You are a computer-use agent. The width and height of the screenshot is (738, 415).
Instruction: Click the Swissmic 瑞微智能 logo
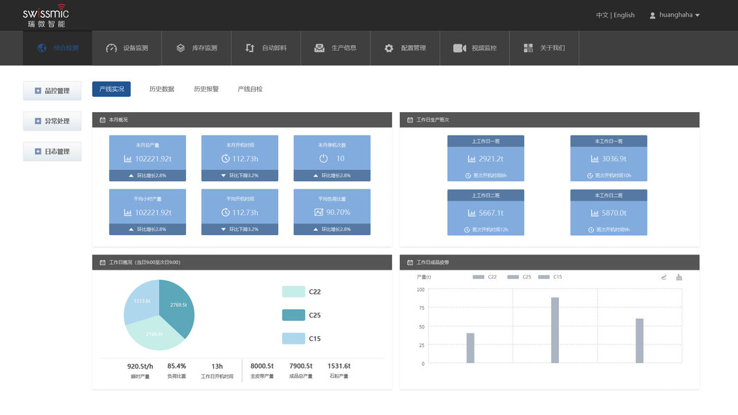[46, 16]
